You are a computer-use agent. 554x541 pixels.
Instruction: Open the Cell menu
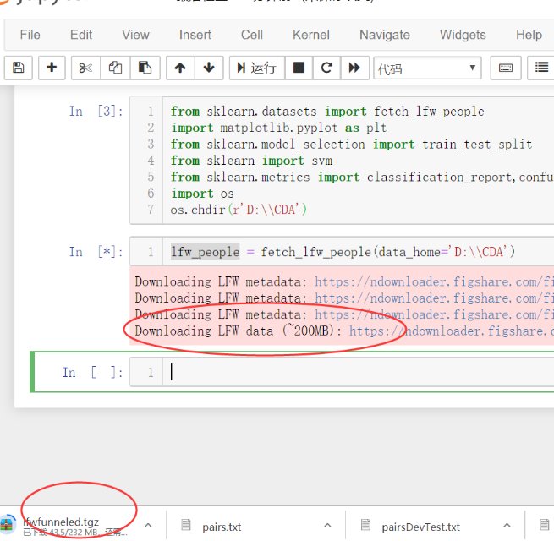click(251, 35)
